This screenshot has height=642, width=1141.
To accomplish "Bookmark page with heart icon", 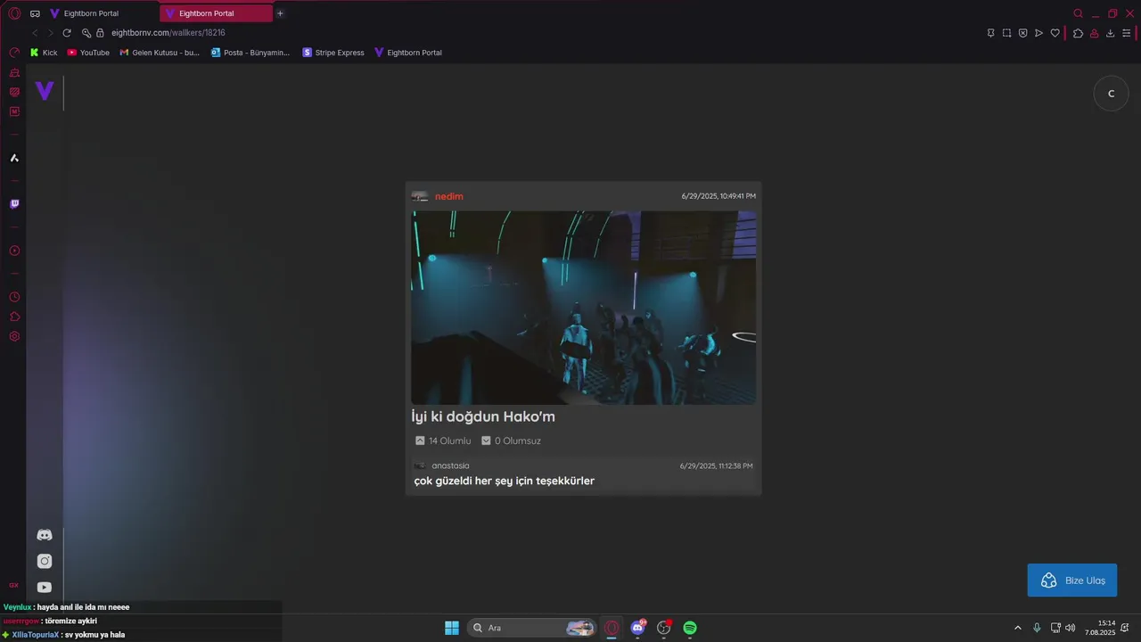I will point(1055,33).
